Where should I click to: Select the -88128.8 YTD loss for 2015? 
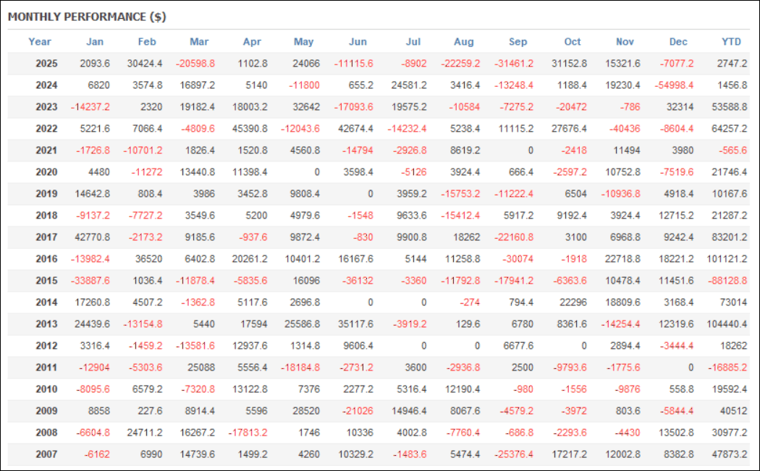point(725,281)
